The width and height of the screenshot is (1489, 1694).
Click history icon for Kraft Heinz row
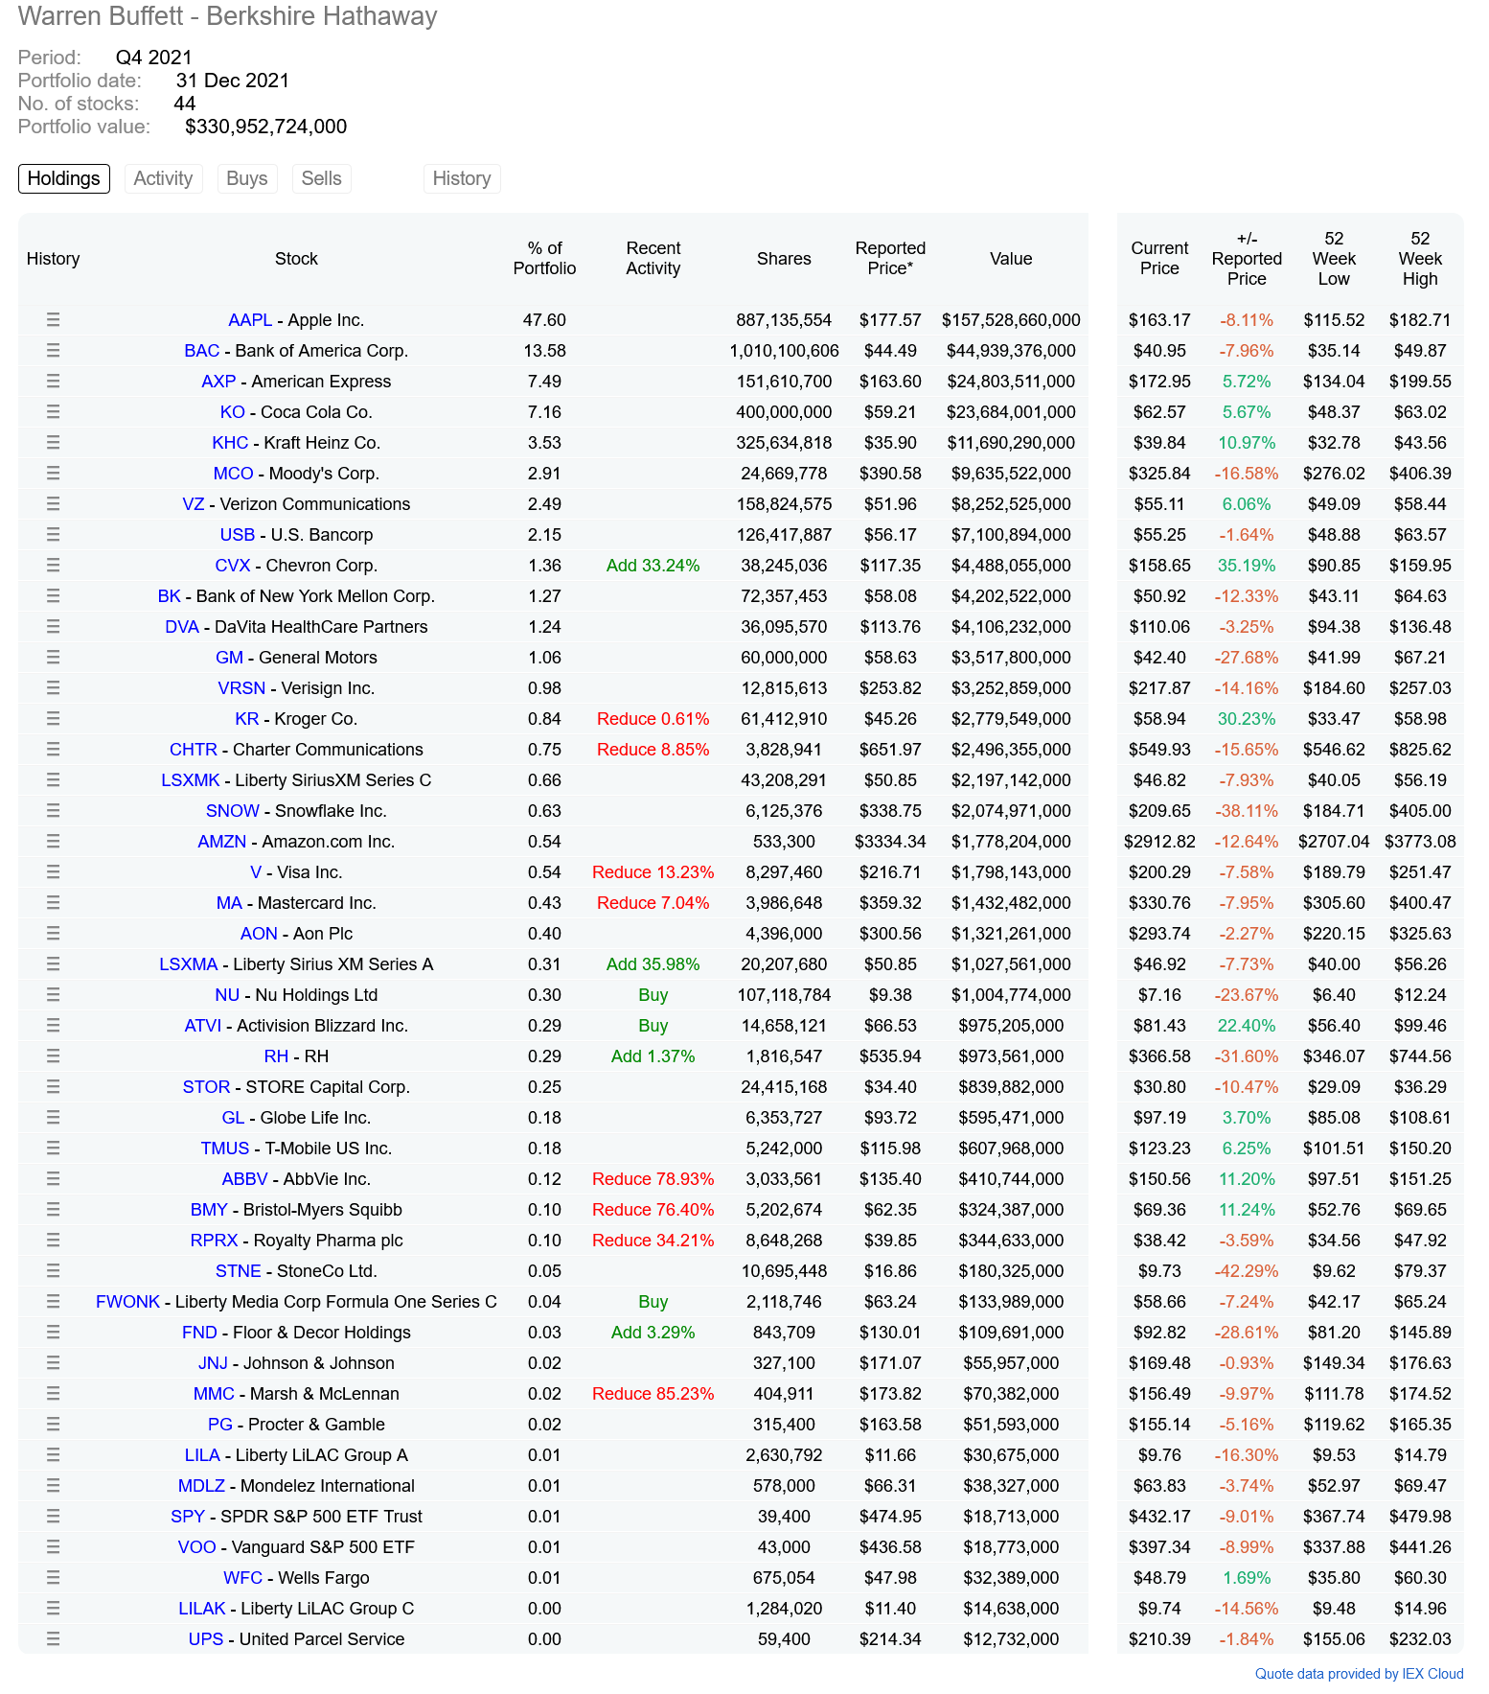click(53, 443)
